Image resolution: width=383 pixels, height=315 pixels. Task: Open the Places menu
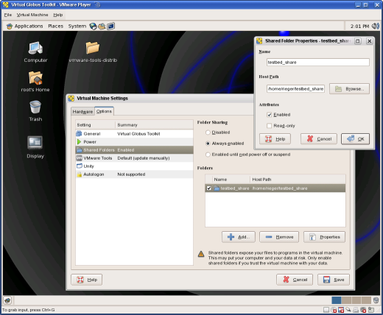56,26
